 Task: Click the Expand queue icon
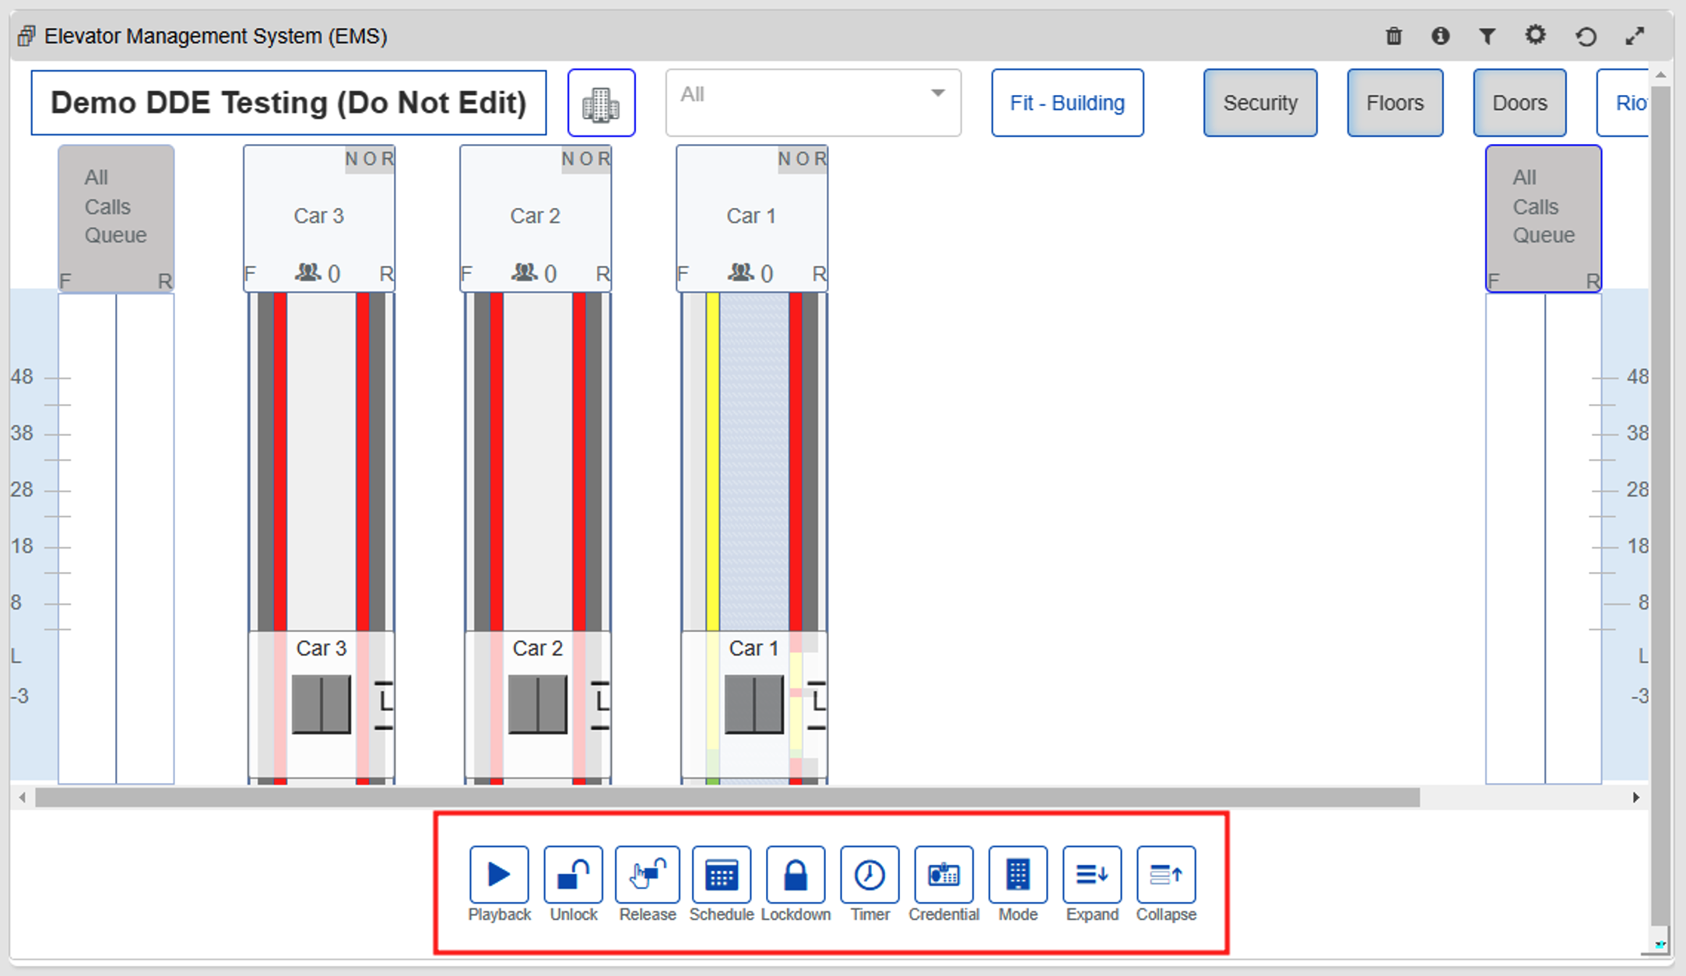pos(1091,874)
